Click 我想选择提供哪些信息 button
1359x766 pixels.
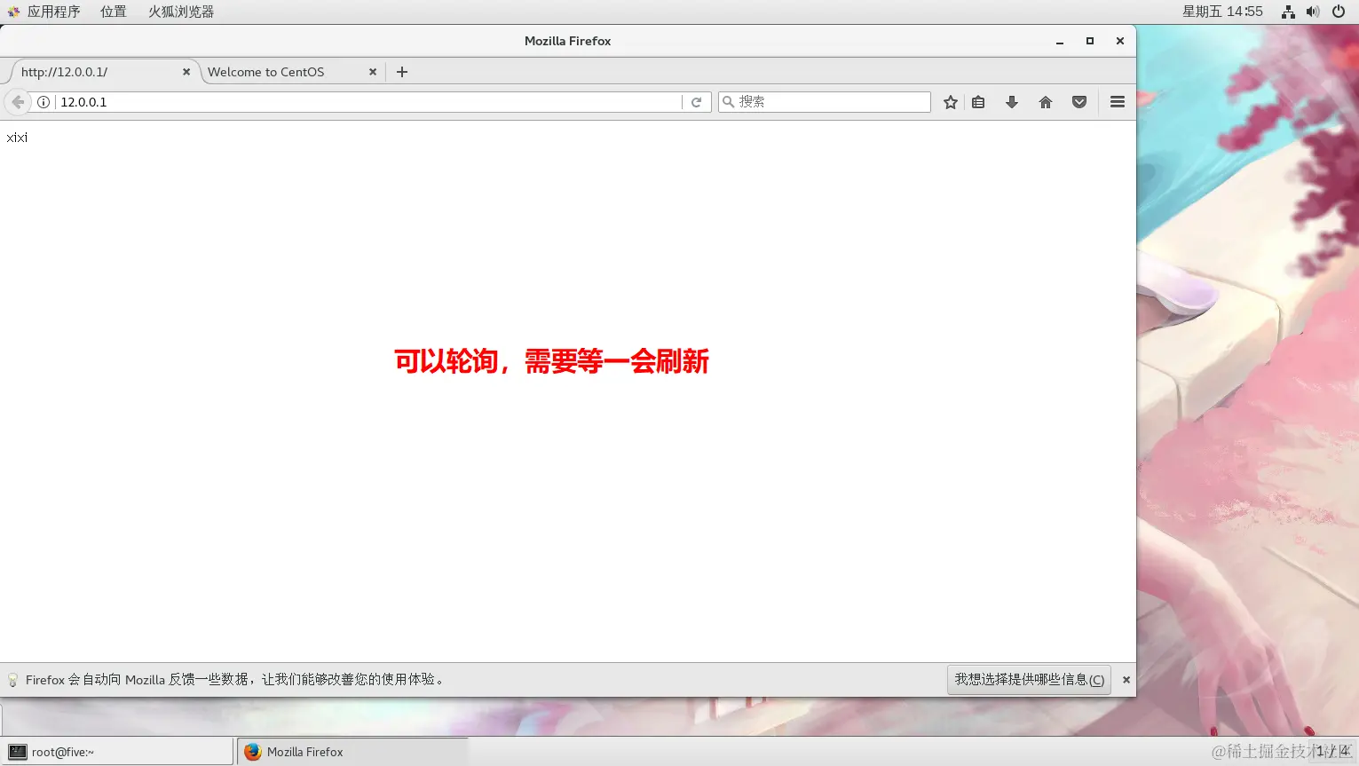(1029, 680)
